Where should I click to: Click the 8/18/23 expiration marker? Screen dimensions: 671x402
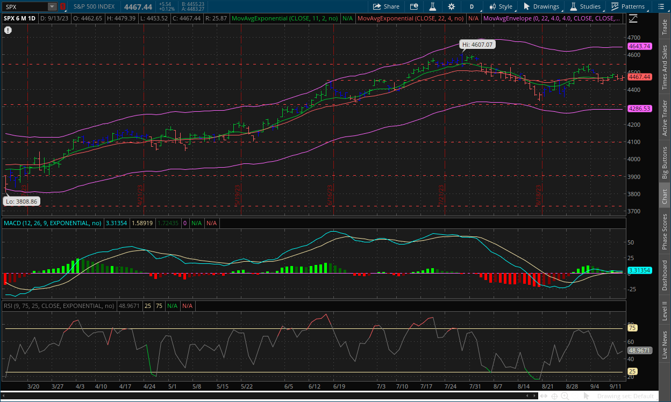tap(538, 196)
